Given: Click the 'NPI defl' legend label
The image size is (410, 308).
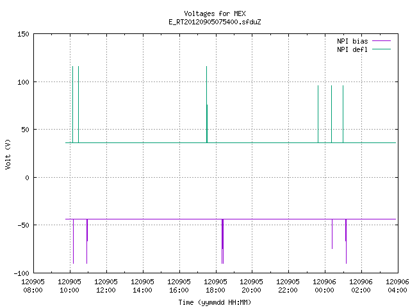Looking at the screenshot, I should pos(352,49).
